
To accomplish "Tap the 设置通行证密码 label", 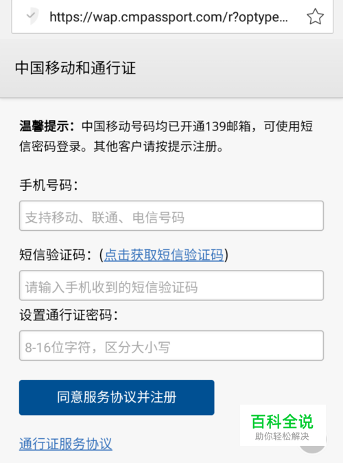I will click(x=69, y=315).
